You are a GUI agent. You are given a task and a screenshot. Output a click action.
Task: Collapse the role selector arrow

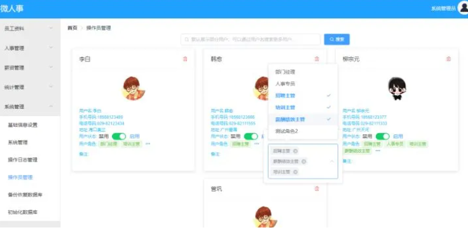click(x=332, y=162)
